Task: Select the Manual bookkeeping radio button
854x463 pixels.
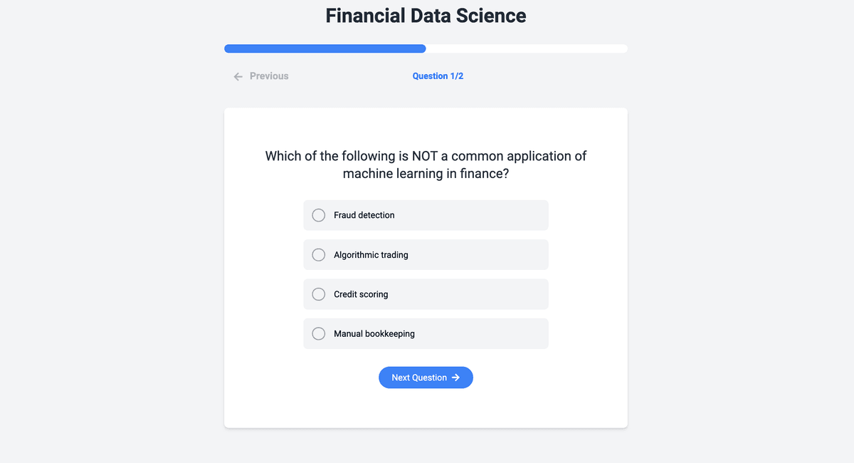Action: [x=318, y=333]
